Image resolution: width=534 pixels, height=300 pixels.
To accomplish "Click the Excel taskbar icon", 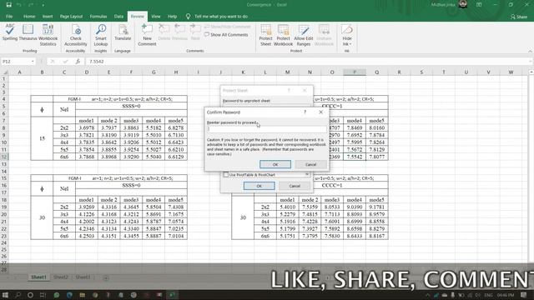I will pos(173,295).
